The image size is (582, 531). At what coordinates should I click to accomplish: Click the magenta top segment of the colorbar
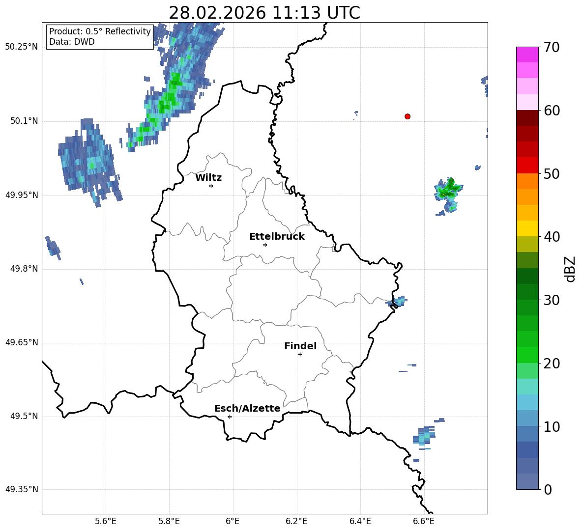(527, 55)
